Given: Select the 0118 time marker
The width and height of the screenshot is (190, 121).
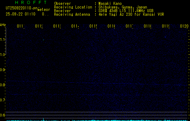Looking at the screenshot, I should coord(147,26).
